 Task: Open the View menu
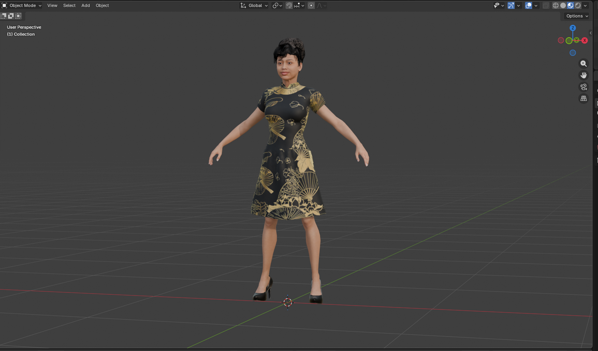coord(52,6)
